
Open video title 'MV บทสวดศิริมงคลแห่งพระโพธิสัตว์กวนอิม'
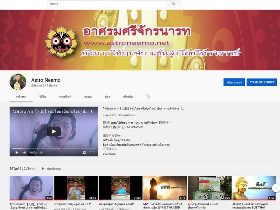pyautogui.click(x=163, y=206)
